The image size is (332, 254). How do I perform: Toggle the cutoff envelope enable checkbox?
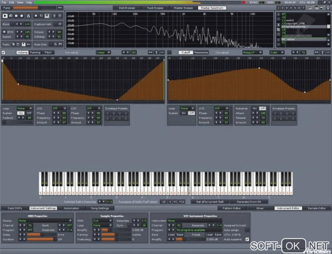point(169,52)
